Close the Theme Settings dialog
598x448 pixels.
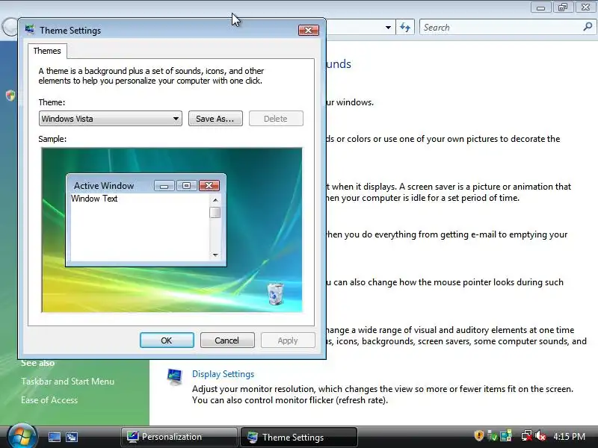309,30
